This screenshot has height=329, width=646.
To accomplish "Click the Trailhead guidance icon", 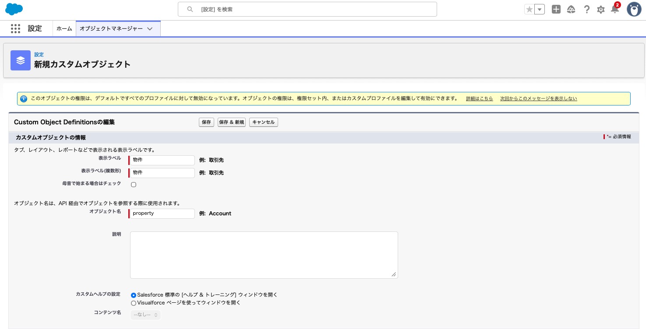I will tap(571, 9).
